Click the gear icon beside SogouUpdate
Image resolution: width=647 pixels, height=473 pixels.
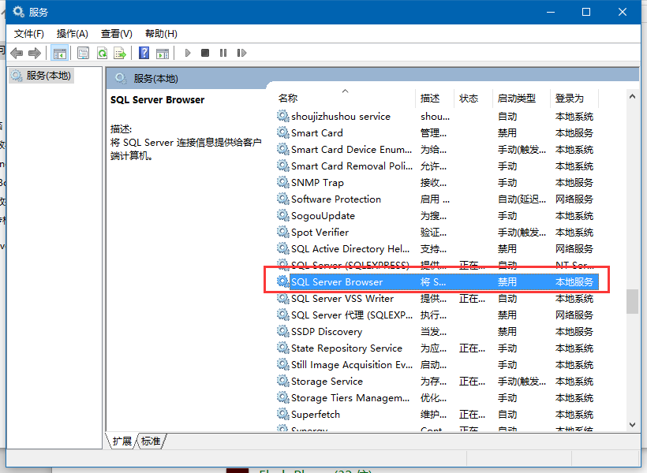(x=282, y=215)
